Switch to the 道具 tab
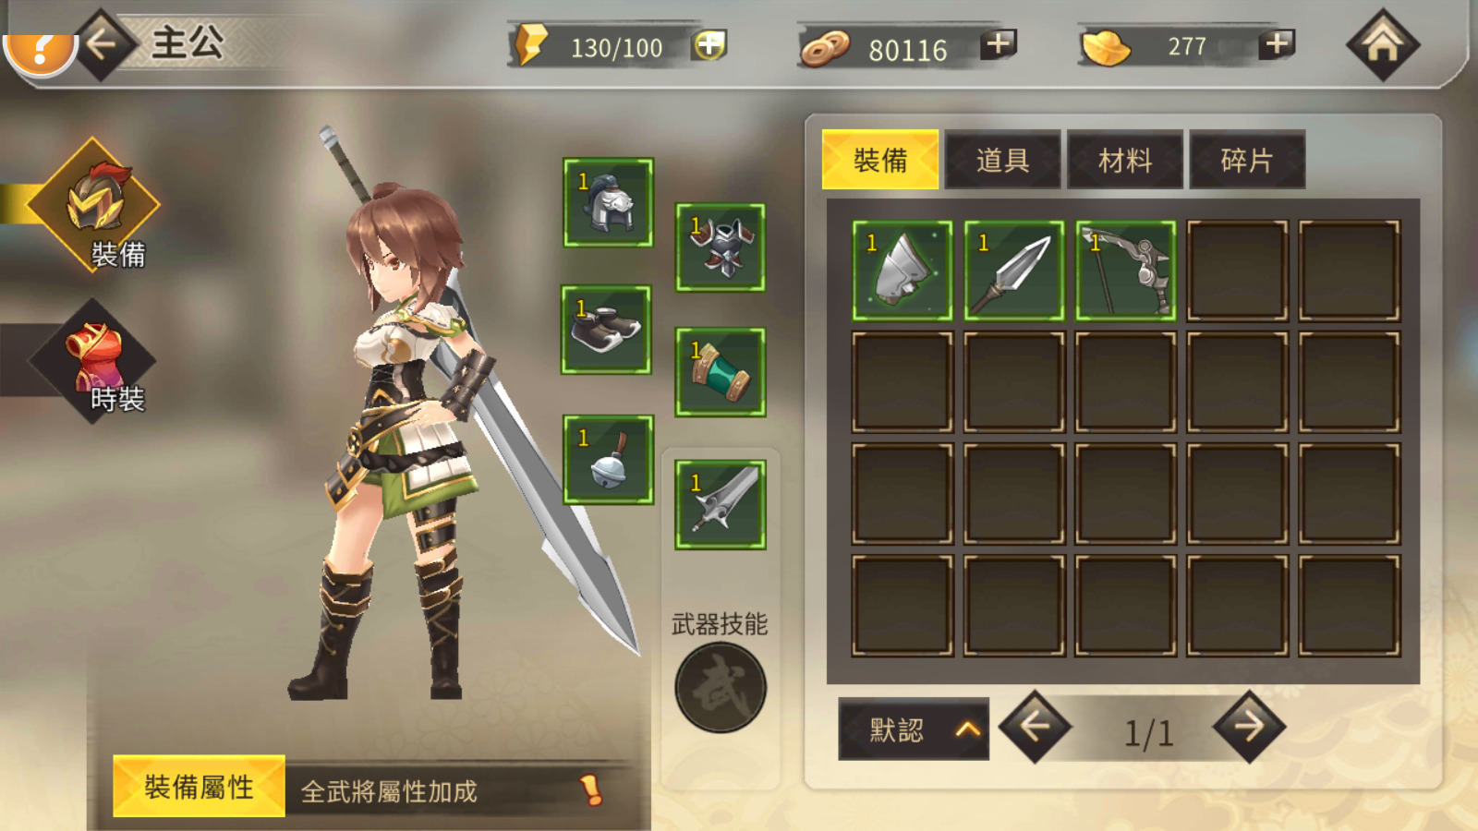The height and width of the screenshot is (831, 1478). [x=1002, y=160]
